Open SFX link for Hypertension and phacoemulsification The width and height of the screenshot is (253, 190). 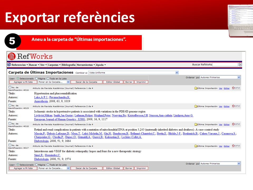coord(236,88)
